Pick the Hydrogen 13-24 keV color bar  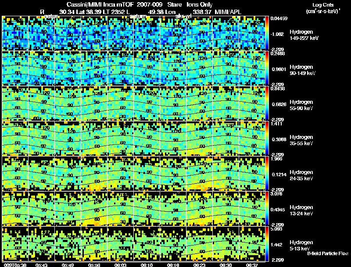(267, 209)
